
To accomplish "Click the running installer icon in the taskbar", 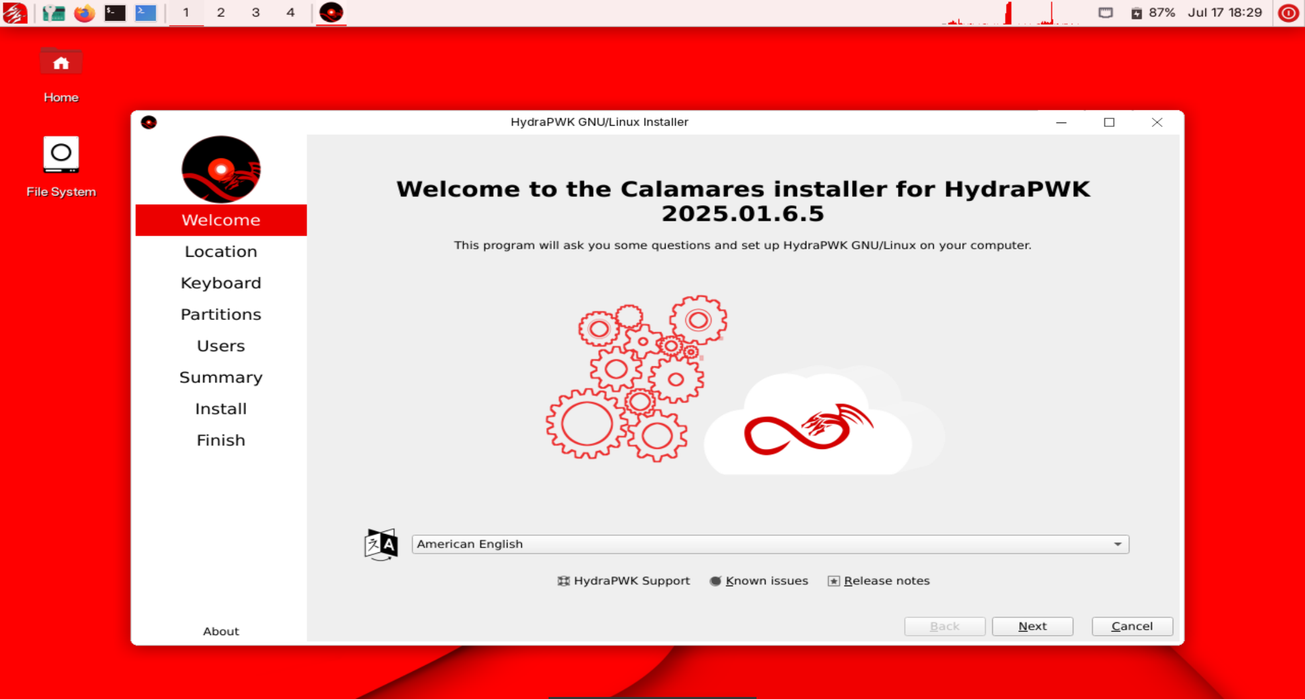I will [x=331, y=12].
